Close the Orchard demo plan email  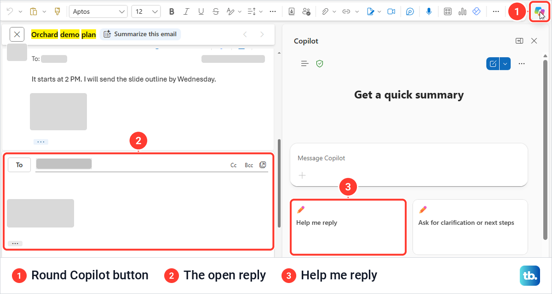[17, 34]
